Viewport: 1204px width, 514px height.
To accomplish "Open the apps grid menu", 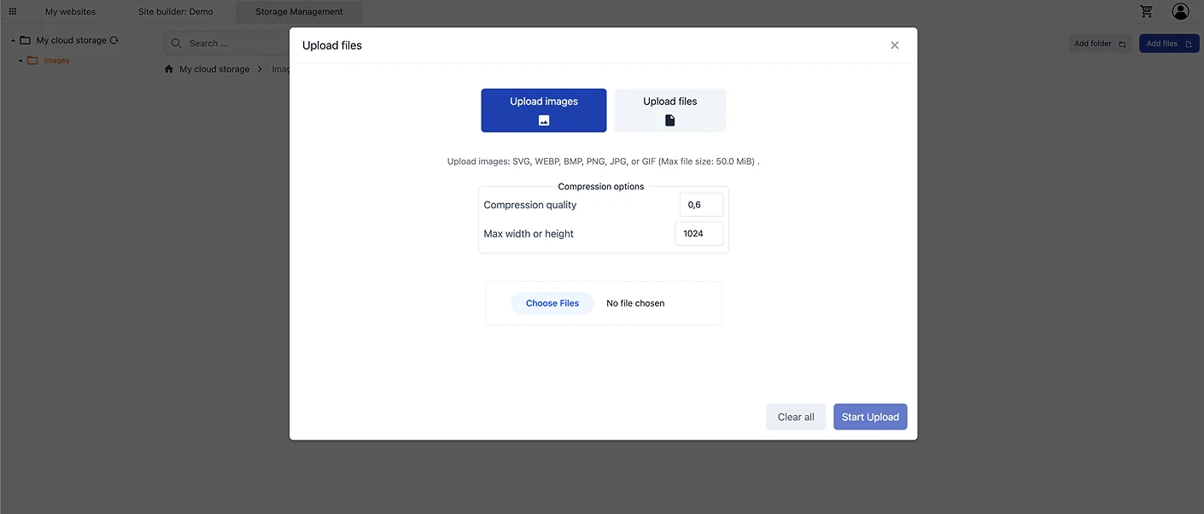I will pyautogui.click(x=12, y=12).
